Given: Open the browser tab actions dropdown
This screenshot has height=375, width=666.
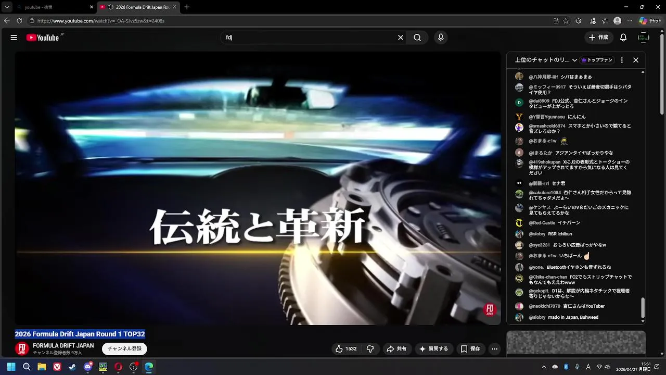Looking at the screenshot, I should tap(7, 7).
